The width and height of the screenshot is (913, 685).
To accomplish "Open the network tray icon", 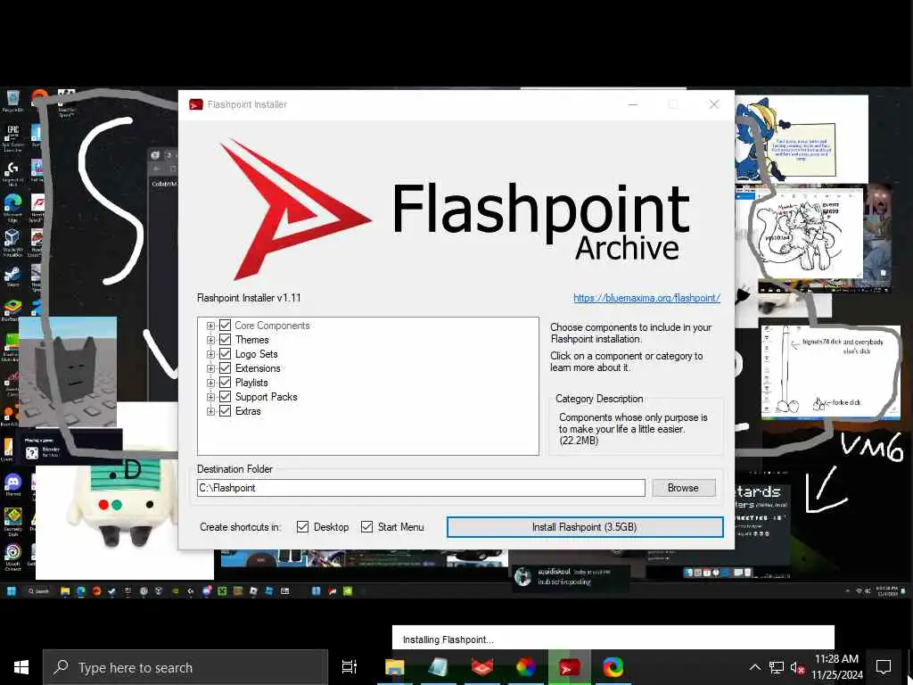I will point(777,667).
